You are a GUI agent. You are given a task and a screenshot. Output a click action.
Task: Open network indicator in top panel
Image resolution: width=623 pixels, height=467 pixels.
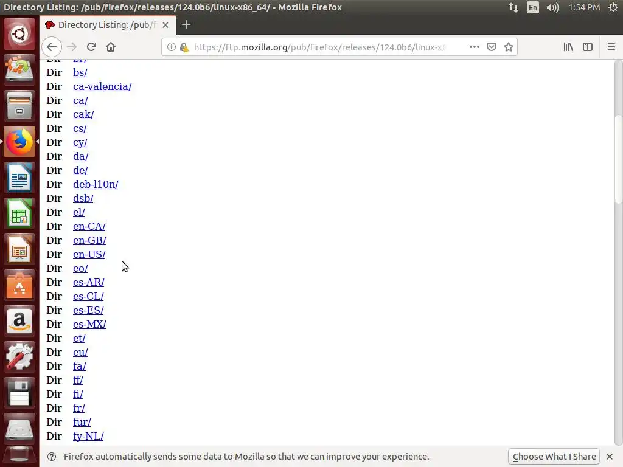(x=513, y=7)
